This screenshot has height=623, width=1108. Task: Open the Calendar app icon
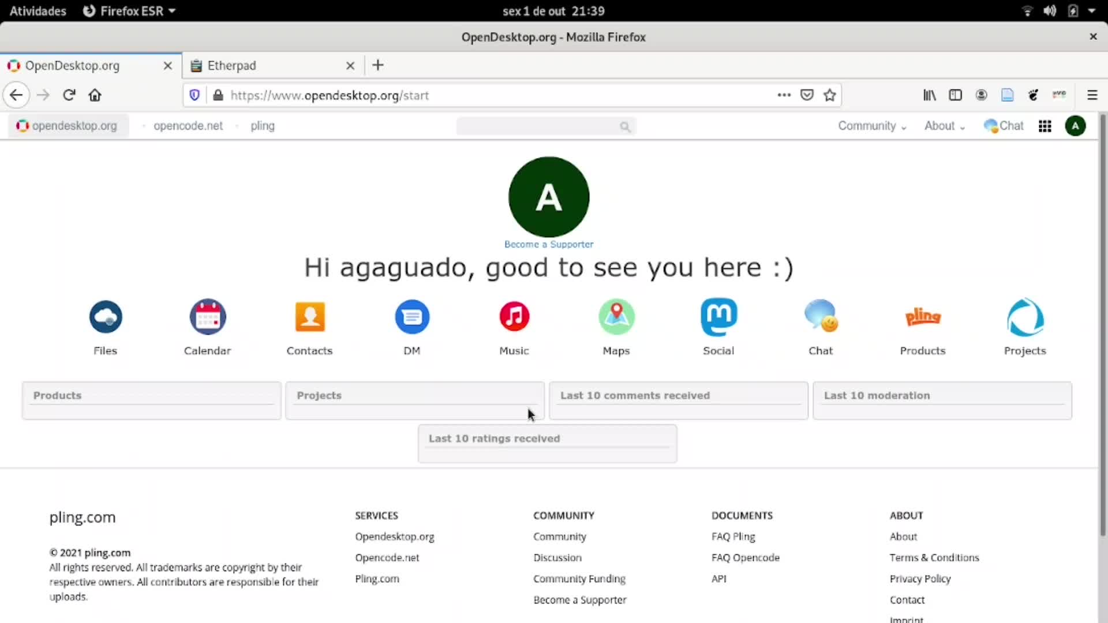[x=208, y=317]
